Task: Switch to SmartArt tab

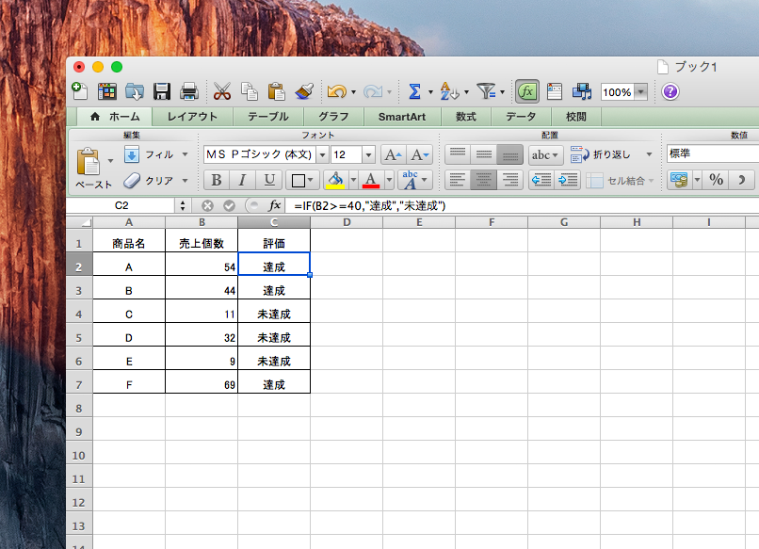Action: click(x=402, y=117)
